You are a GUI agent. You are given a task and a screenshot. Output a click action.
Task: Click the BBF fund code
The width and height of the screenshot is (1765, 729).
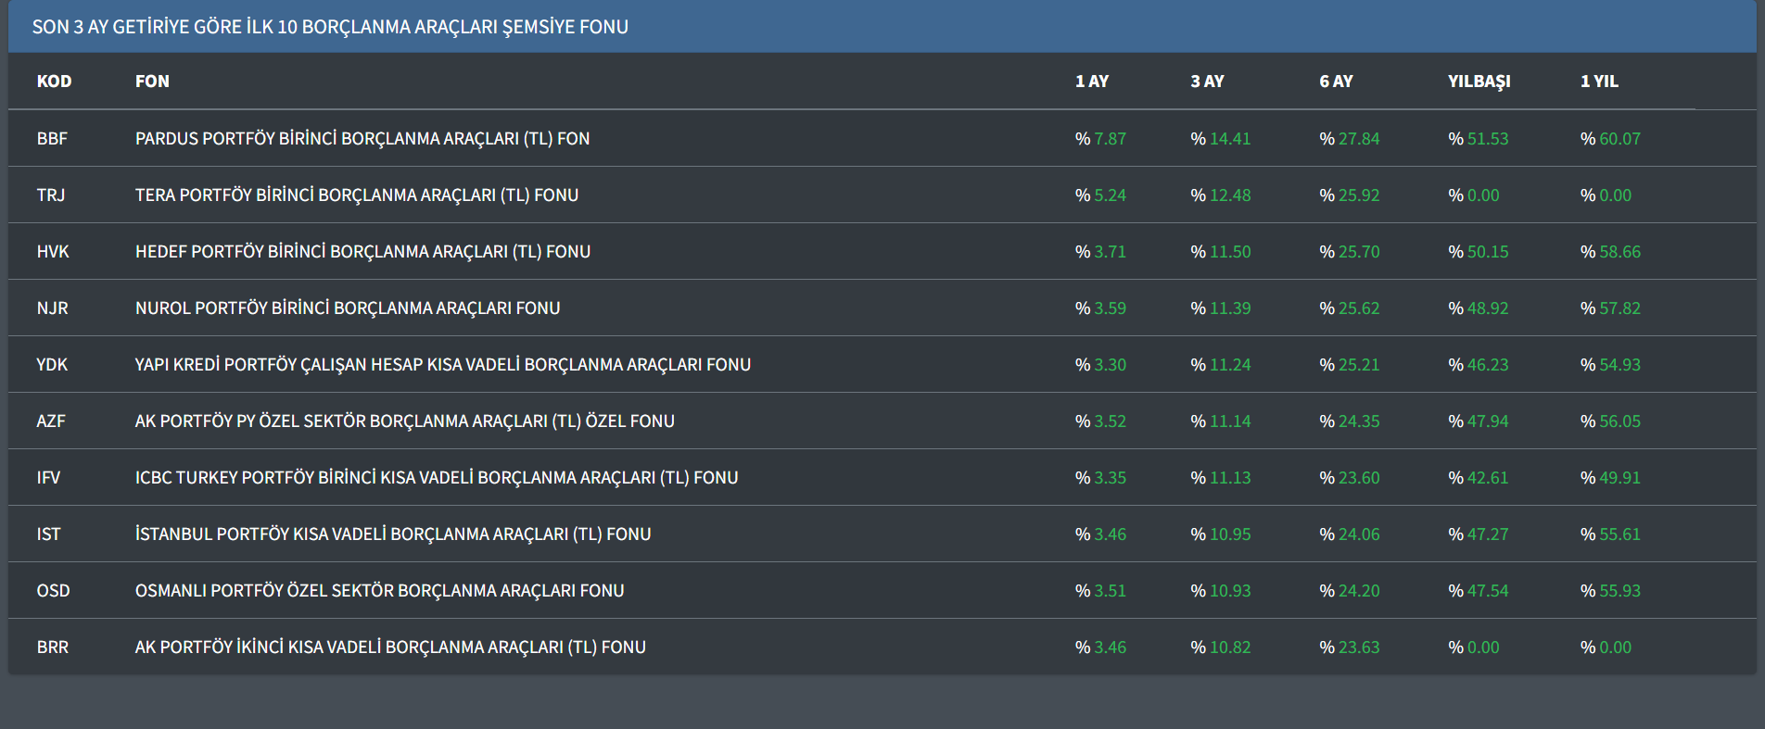pyautogui.click(x=52, y=139)
